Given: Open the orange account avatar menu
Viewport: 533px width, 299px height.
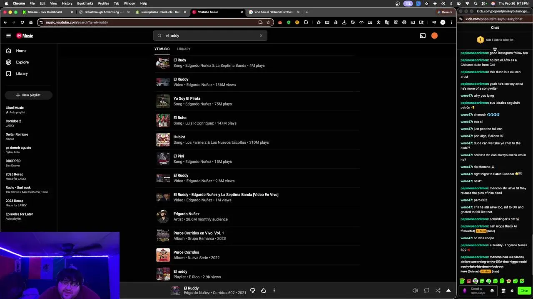Looking at the screenshot, I should pyautogui.click(x=434, y=36).
